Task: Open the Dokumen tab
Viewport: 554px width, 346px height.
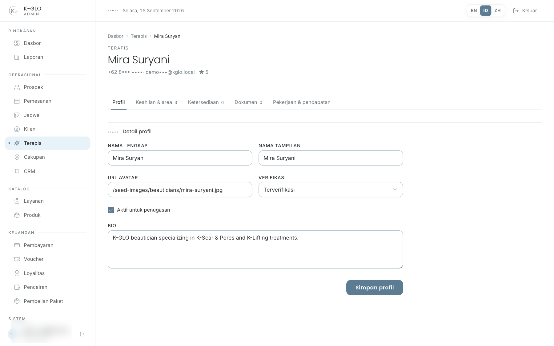Action: point(248,102)
